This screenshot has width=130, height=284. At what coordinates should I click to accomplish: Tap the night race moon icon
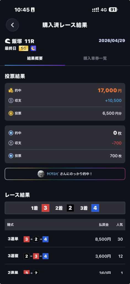pyautogui.click(x=33, y=48)
